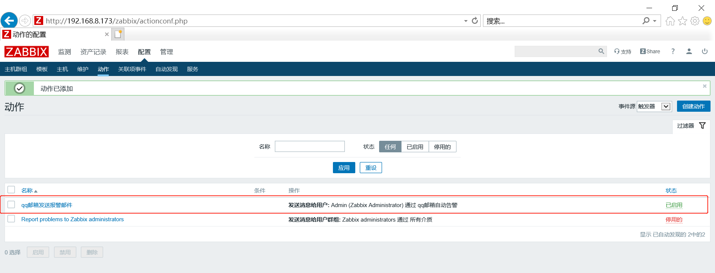Go to 服务 submenu
The width and height of the screenshot is (715, 273).
(193, 69)
